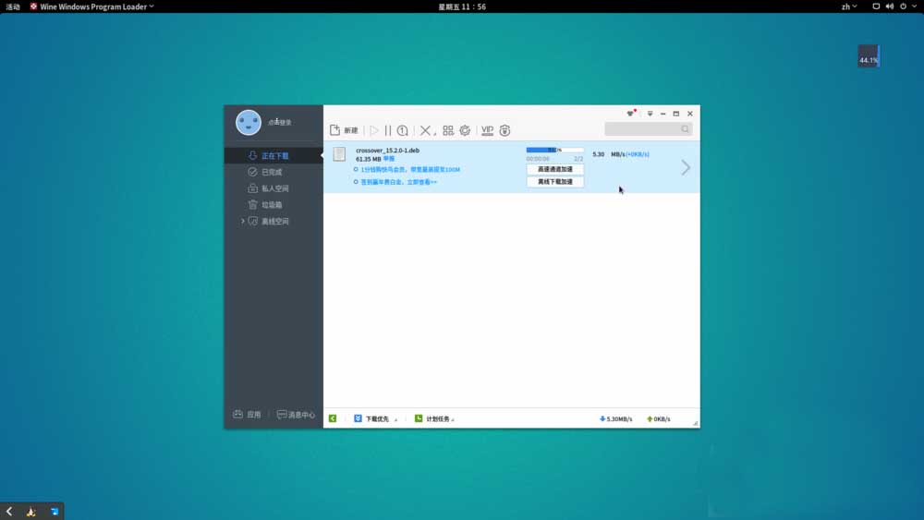Screen dimensions: 924x520
Task: Open the Wine Windows Program Loader menu
Action: (x=91, y=6)
